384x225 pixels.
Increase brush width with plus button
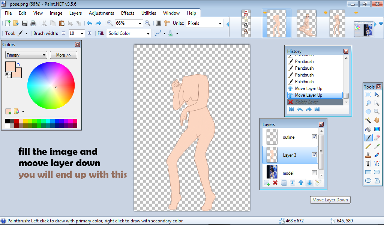pyautogui.click(x=89, y=33)
